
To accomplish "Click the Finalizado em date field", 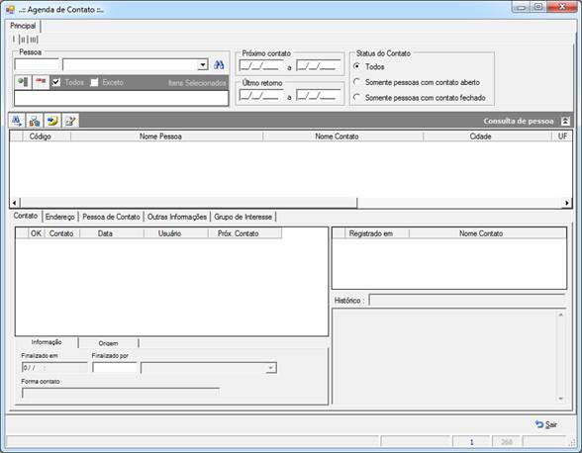I will (54, 368).
